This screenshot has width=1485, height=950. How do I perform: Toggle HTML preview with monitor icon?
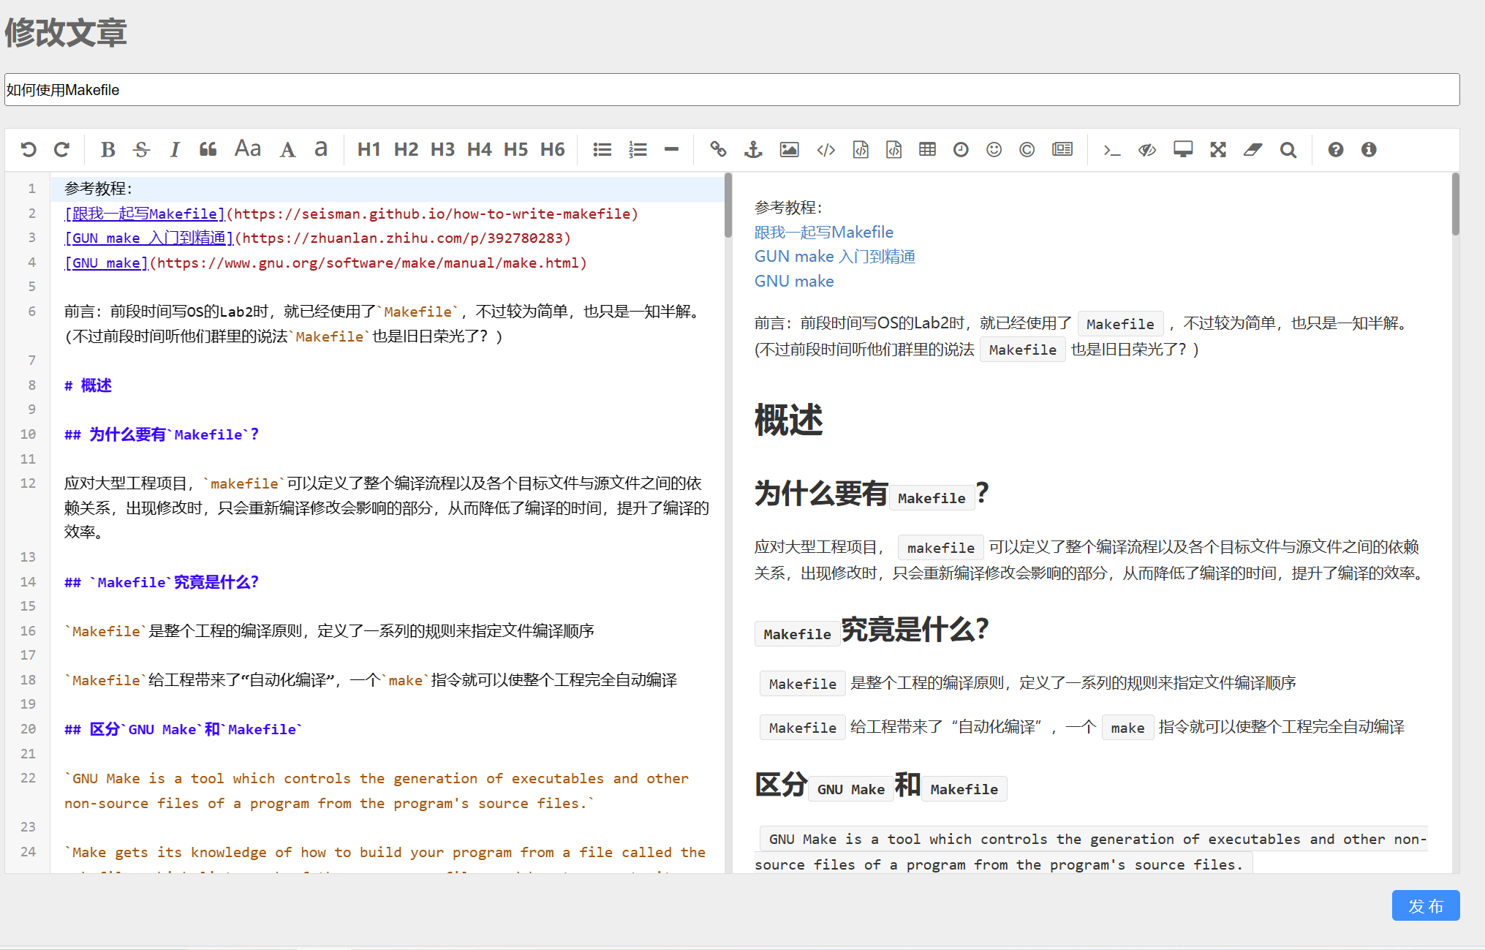point(1183,150)
